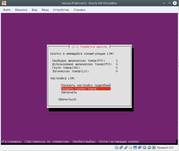The height and width of the screenshot is (151, 179).
Task: Open the Машина menu
Action: click(21, 10)
